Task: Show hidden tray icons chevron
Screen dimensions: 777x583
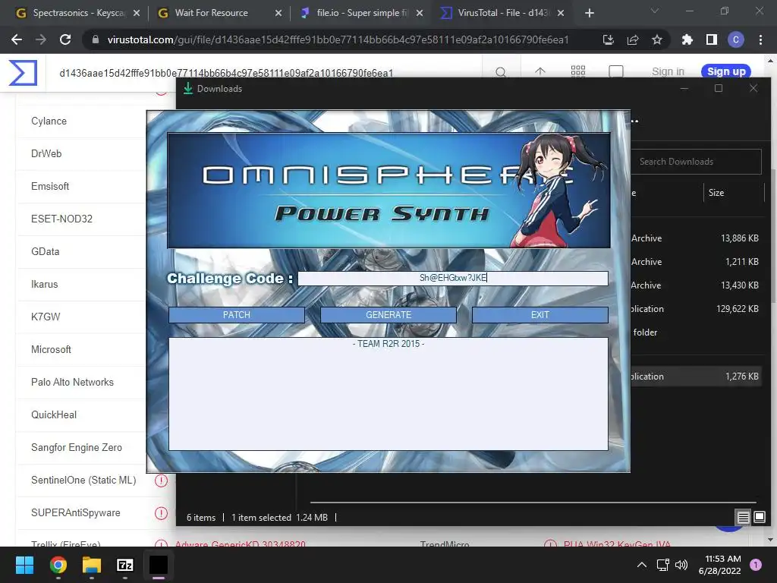Action: click(642, 565)
